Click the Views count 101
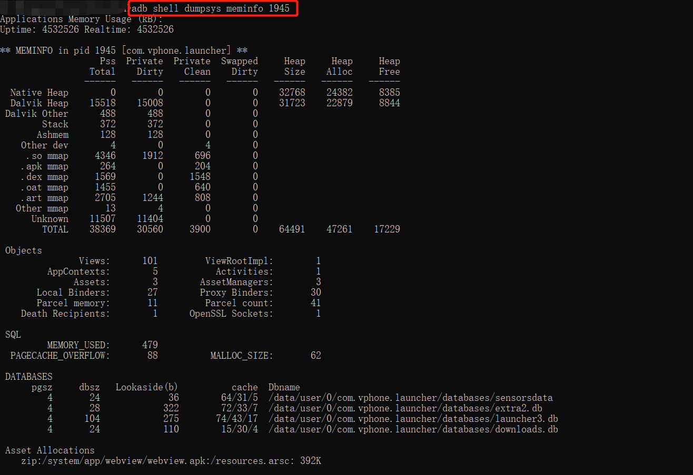This screenshot has width=693, height=475. point(150,261)
